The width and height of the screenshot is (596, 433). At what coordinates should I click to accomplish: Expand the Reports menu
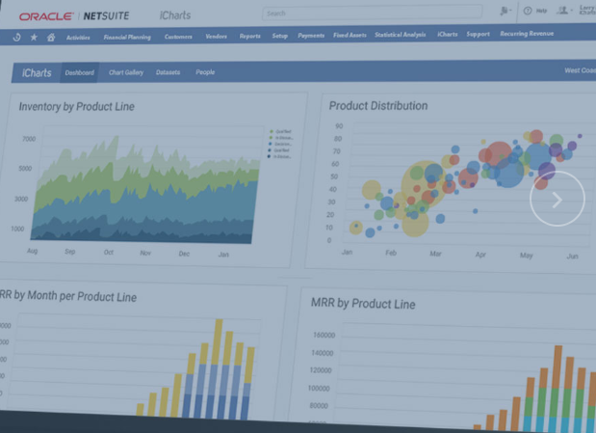pyautogui.click(x=249, y=36)
